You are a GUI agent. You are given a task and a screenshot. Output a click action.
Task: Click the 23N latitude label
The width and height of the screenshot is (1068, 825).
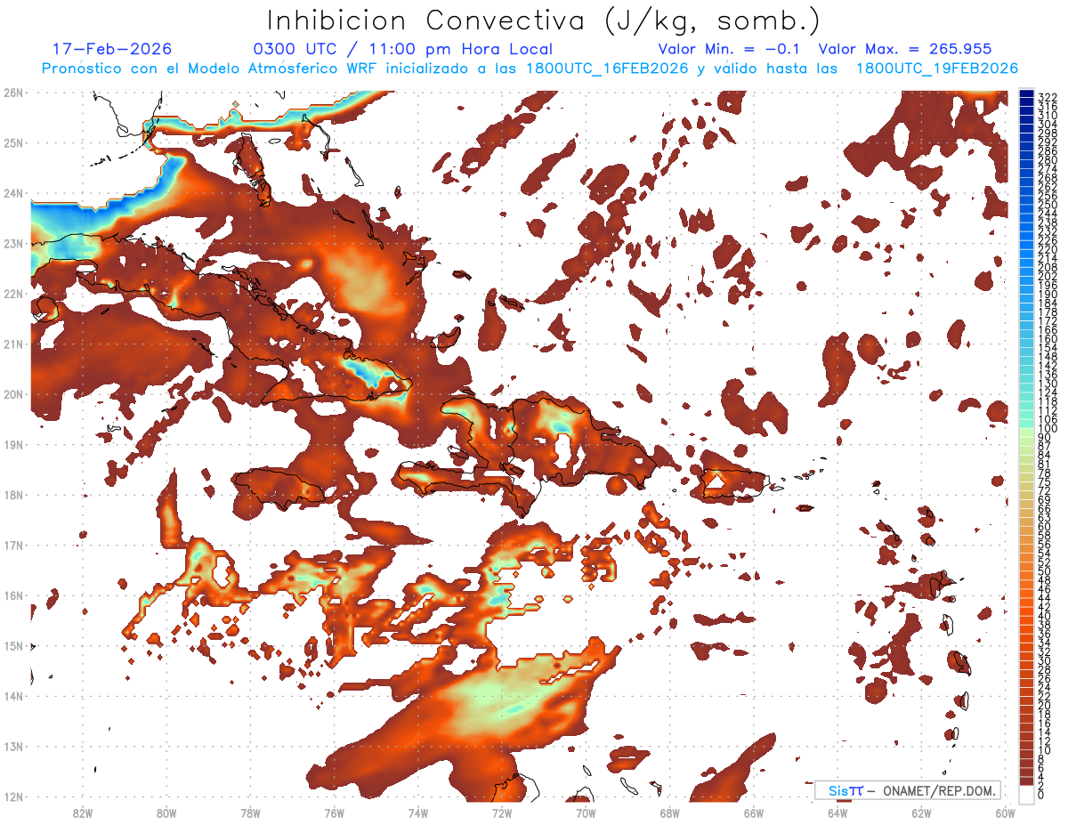(13, 243)
